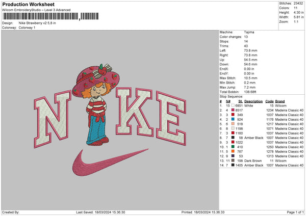The width and height of the screenshot is (306, 216).
Task: Click the Stitches value '23432'
Action: pyautogui.click(x=298, y=4)
